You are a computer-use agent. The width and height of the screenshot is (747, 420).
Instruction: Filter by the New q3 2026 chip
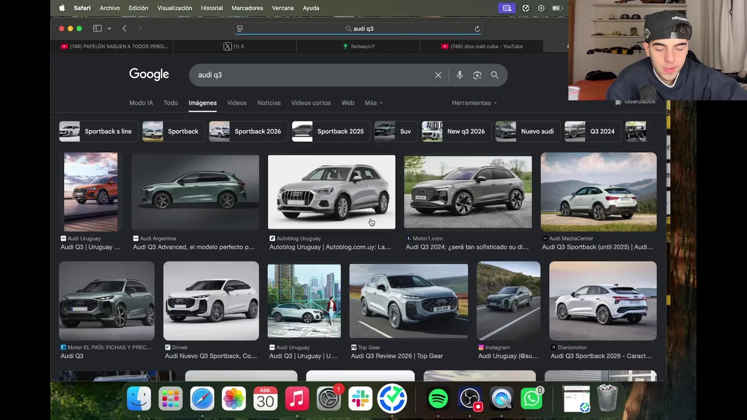[x=456, y=131]
